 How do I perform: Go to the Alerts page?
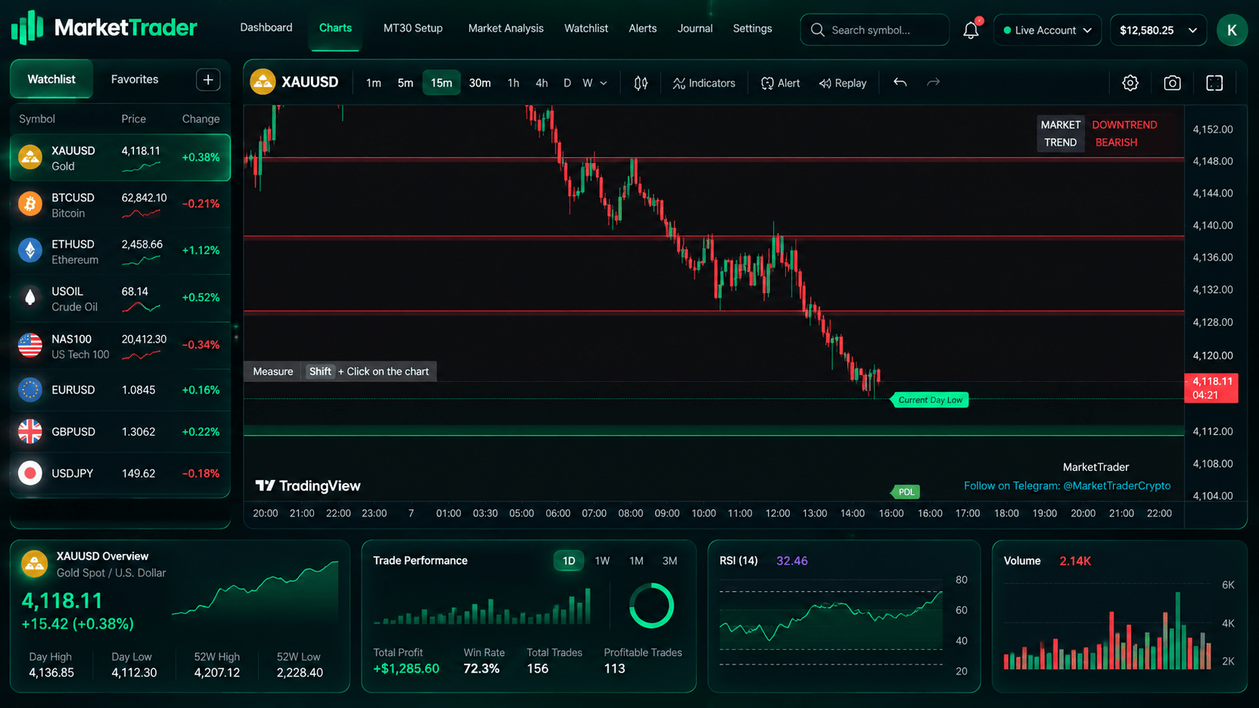point(642,29)
